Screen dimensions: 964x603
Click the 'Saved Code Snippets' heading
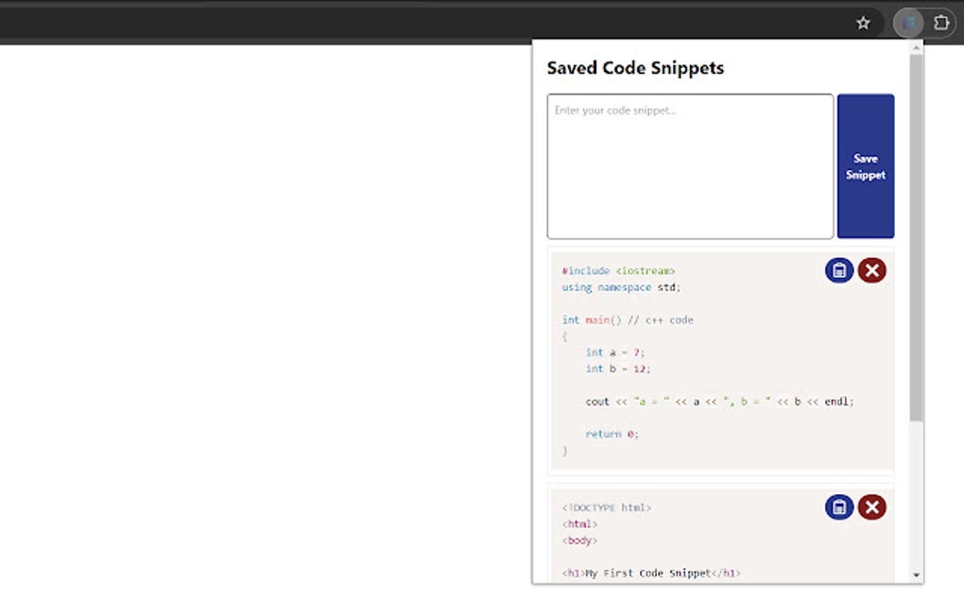(x=635, y=68)
